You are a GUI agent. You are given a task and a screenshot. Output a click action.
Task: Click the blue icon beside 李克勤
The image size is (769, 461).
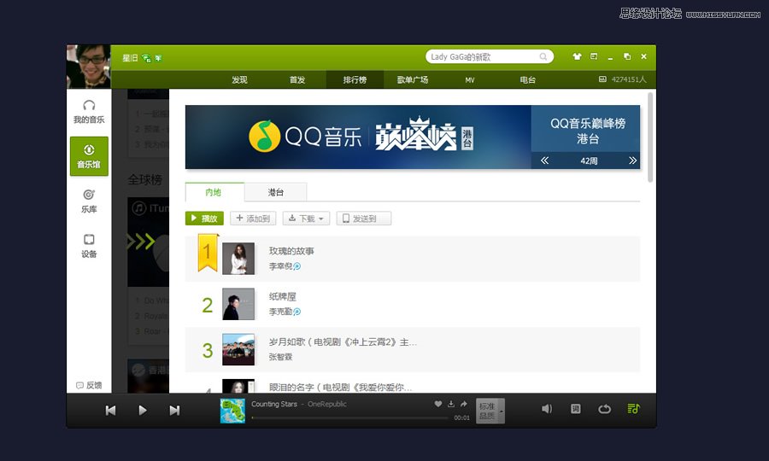point(296,312)
